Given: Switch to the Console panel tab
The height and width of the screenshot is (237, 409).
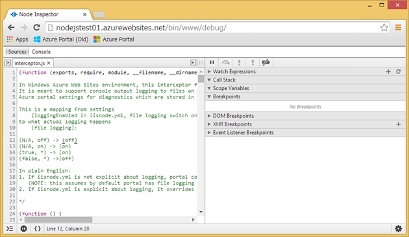Looking at the screenshot, I should pyautogui.click(x=41, y=52).
